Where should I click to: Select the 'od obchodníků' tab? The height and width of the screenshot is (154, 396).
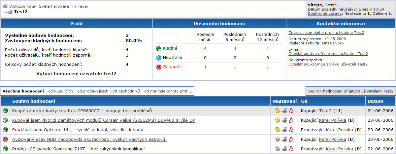coord(126,91)
